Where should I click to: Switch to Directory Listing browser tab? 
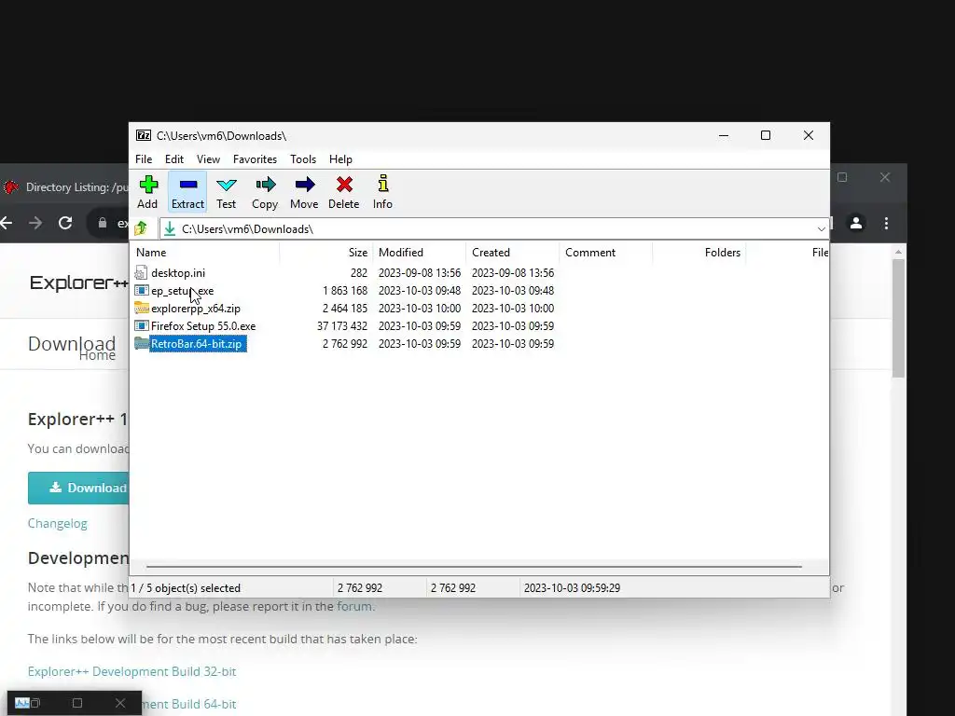(64, 186)
